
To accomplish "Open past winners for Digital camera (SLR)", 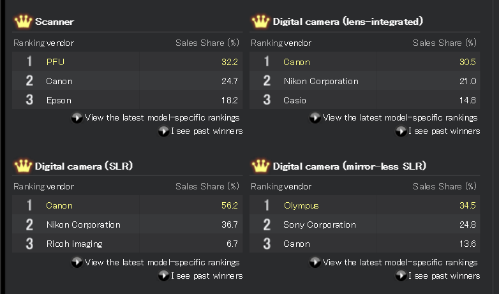I will pos(206,276).
